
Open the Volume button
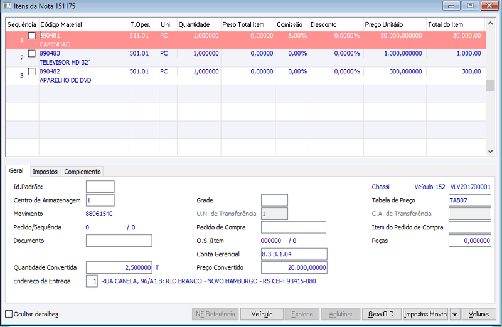[x=479, y=314]
